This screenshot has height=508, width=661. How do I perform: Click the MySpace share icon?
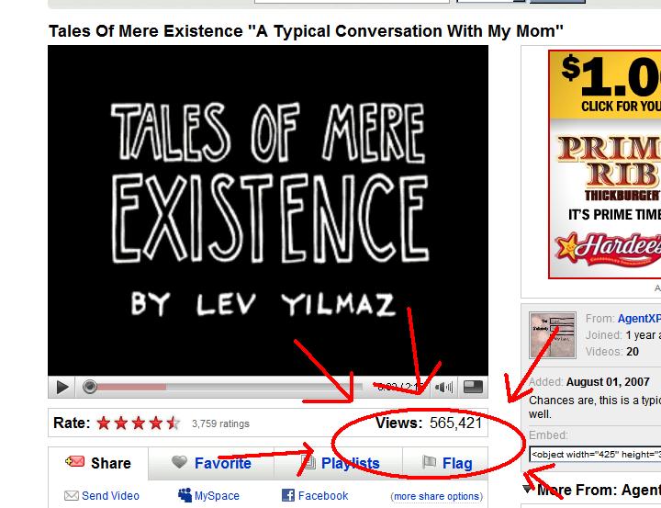[x=185, y=494]
